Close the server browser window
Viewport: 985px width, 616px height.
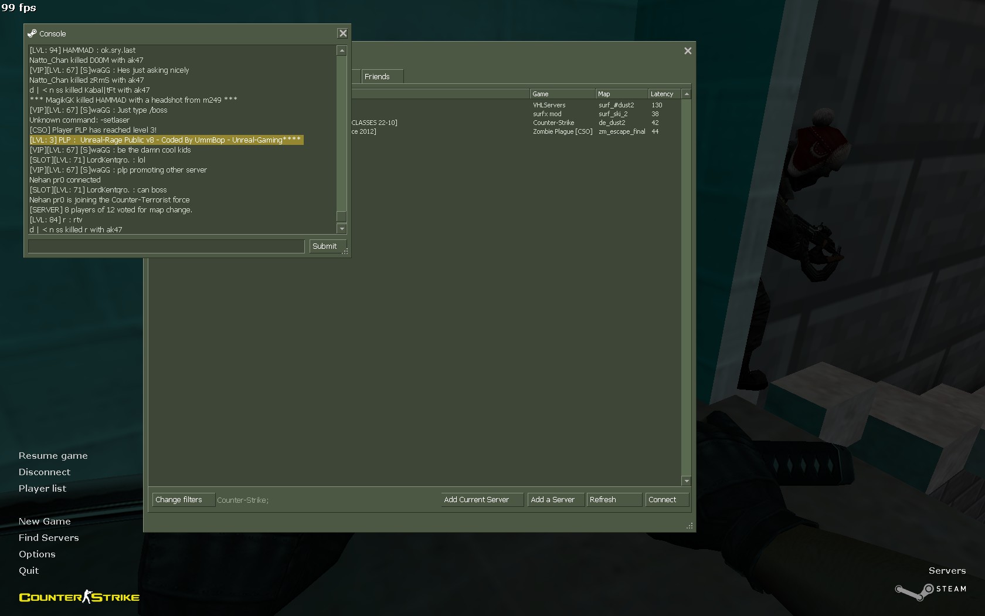pyautogui.click(x=688, y=51)
